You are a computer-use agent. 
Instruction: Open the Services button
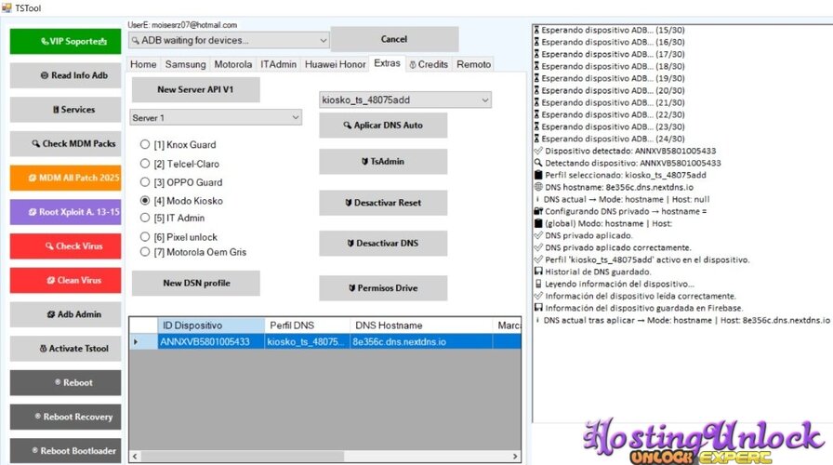65,110
